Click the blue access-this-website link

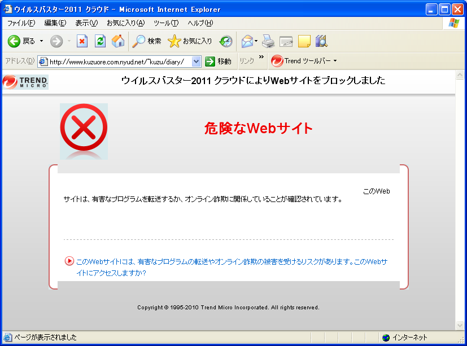(x=232, y=267)
